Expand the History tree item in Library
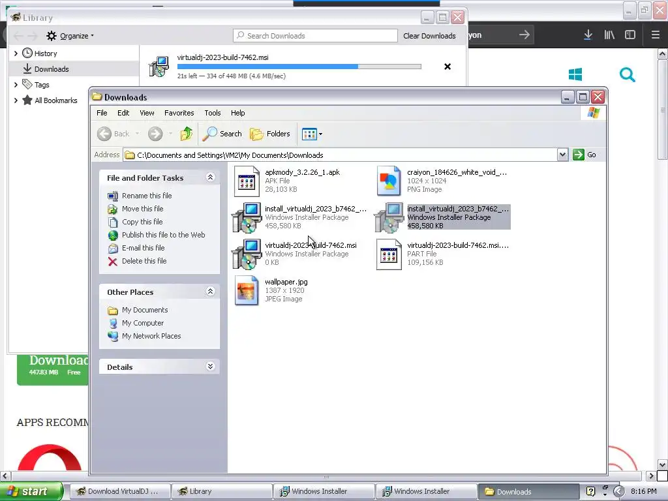Viewport: 668px width, 501px height. [x=16, y=53]
